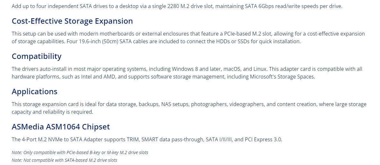Viewport: 380px width, 165px height.
Task: Click the note about B-key or M-key slots
Action: coord(80,153)
